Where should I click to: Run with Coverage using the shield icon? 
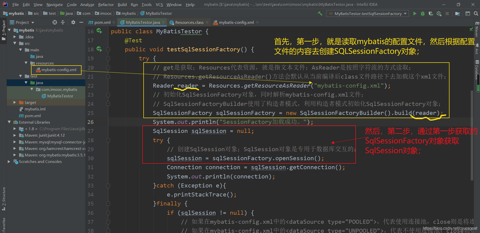click(x=431, y=14)
